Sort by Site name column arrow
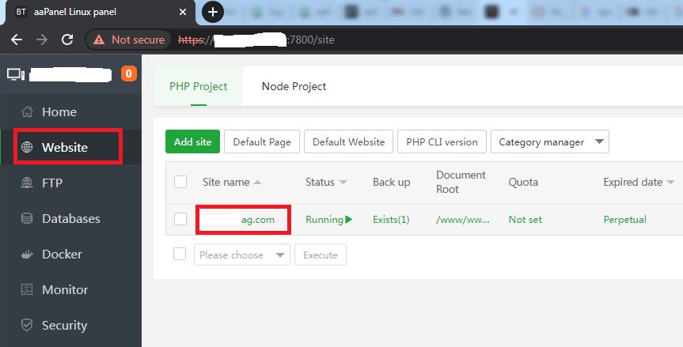 click(257, 183)
